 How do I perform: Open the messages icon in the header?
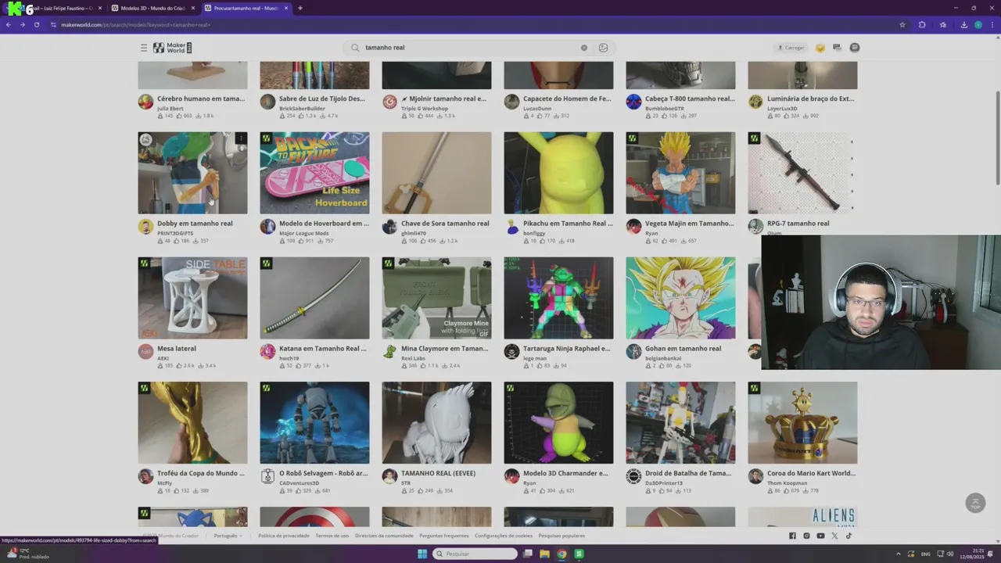tap(837, 48)
